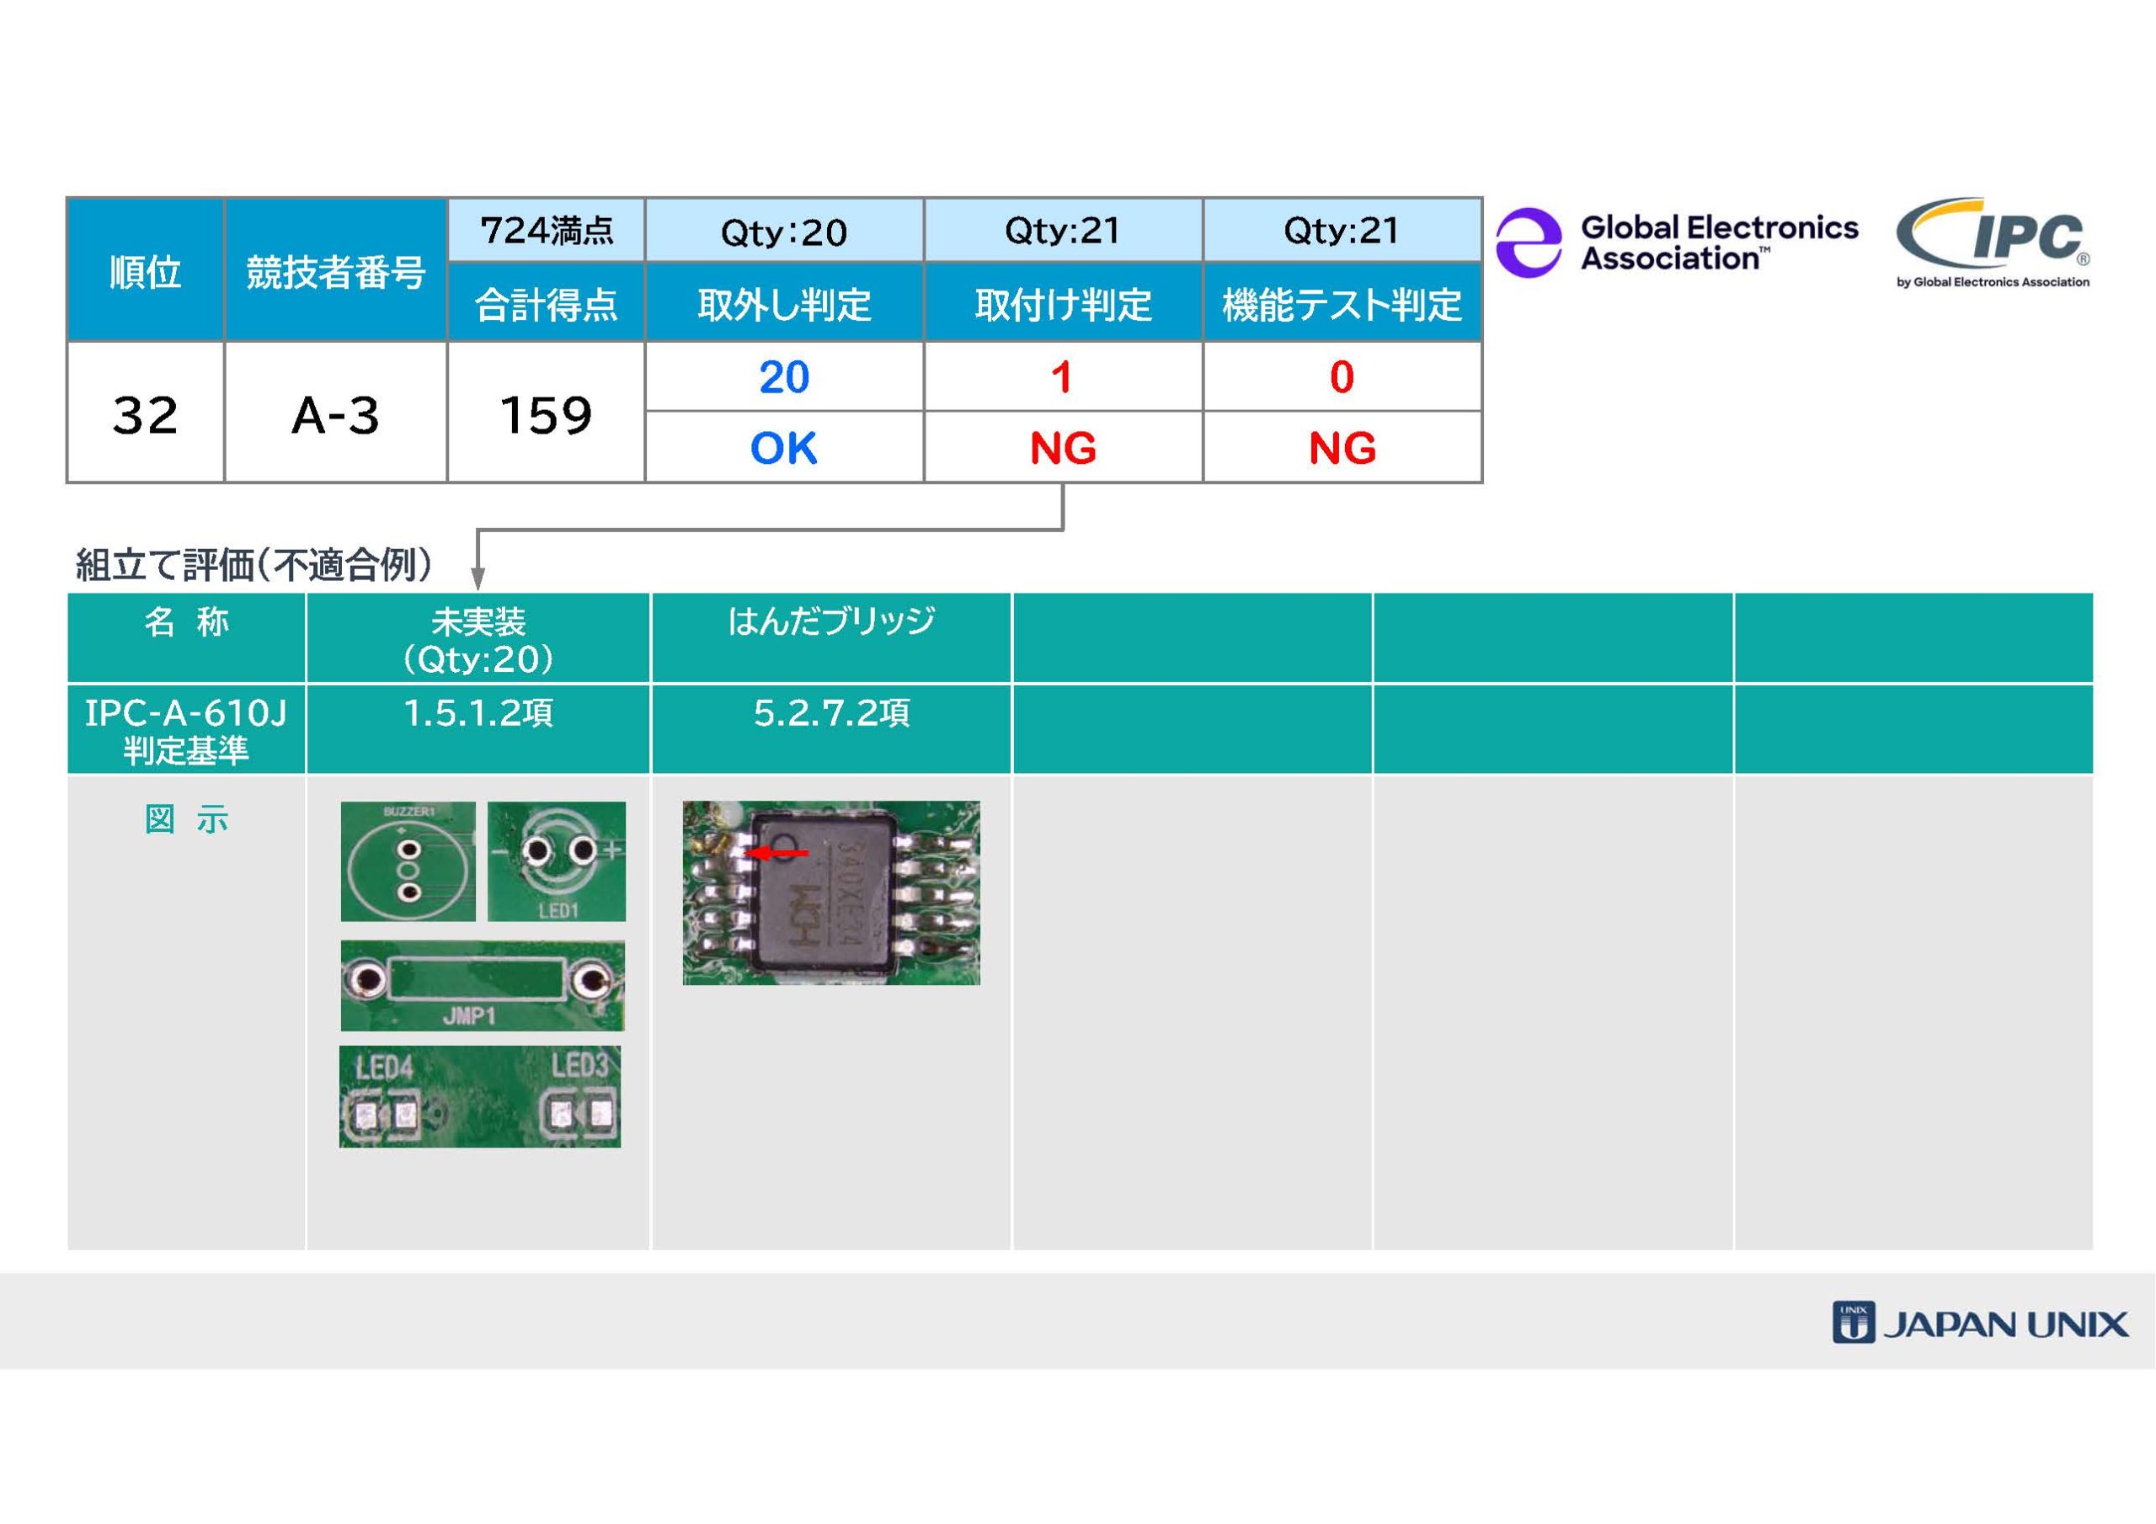Click the solder bridge chip photo

click(x=831, y=893)
